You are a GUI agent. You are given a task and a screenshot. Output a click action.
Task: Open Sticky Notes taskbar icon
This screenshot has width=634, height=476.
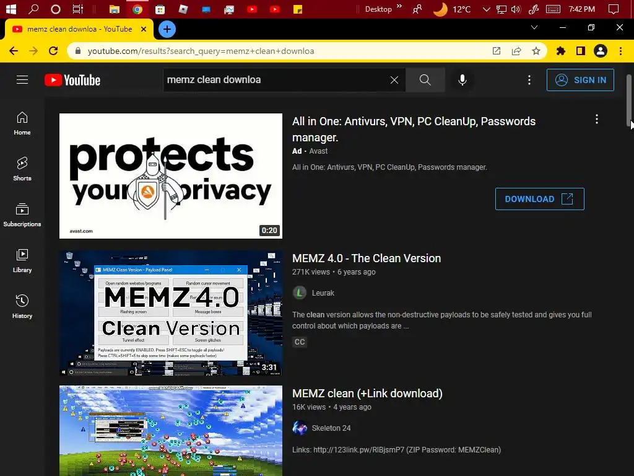298,9
